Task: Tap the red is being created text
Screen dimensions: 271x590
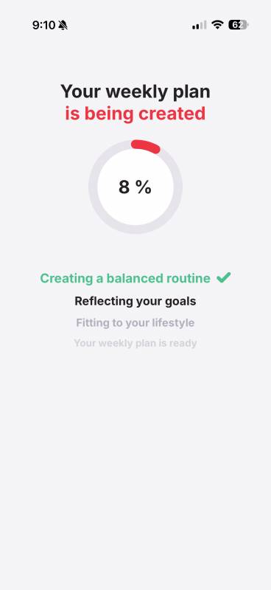Action: 135,114
